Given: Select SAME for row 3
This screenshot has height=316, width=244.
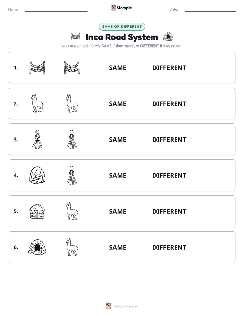Looking at the screenshot, I should (x=118, y=140).
